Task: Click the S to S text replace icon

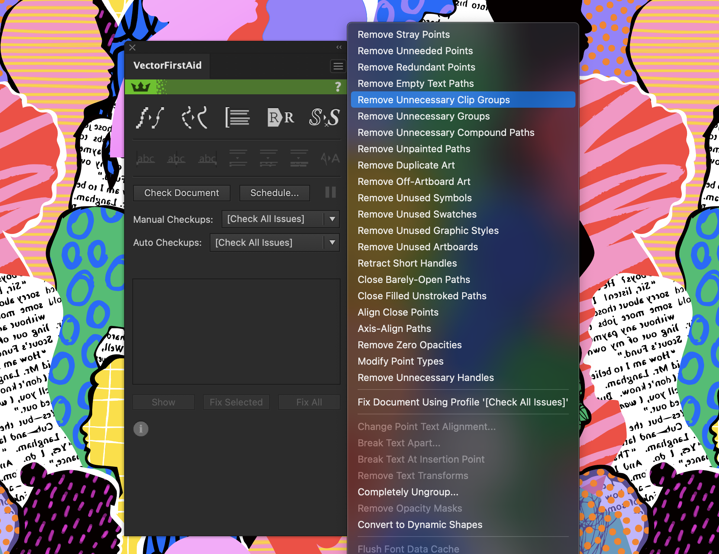Action: 325,117
